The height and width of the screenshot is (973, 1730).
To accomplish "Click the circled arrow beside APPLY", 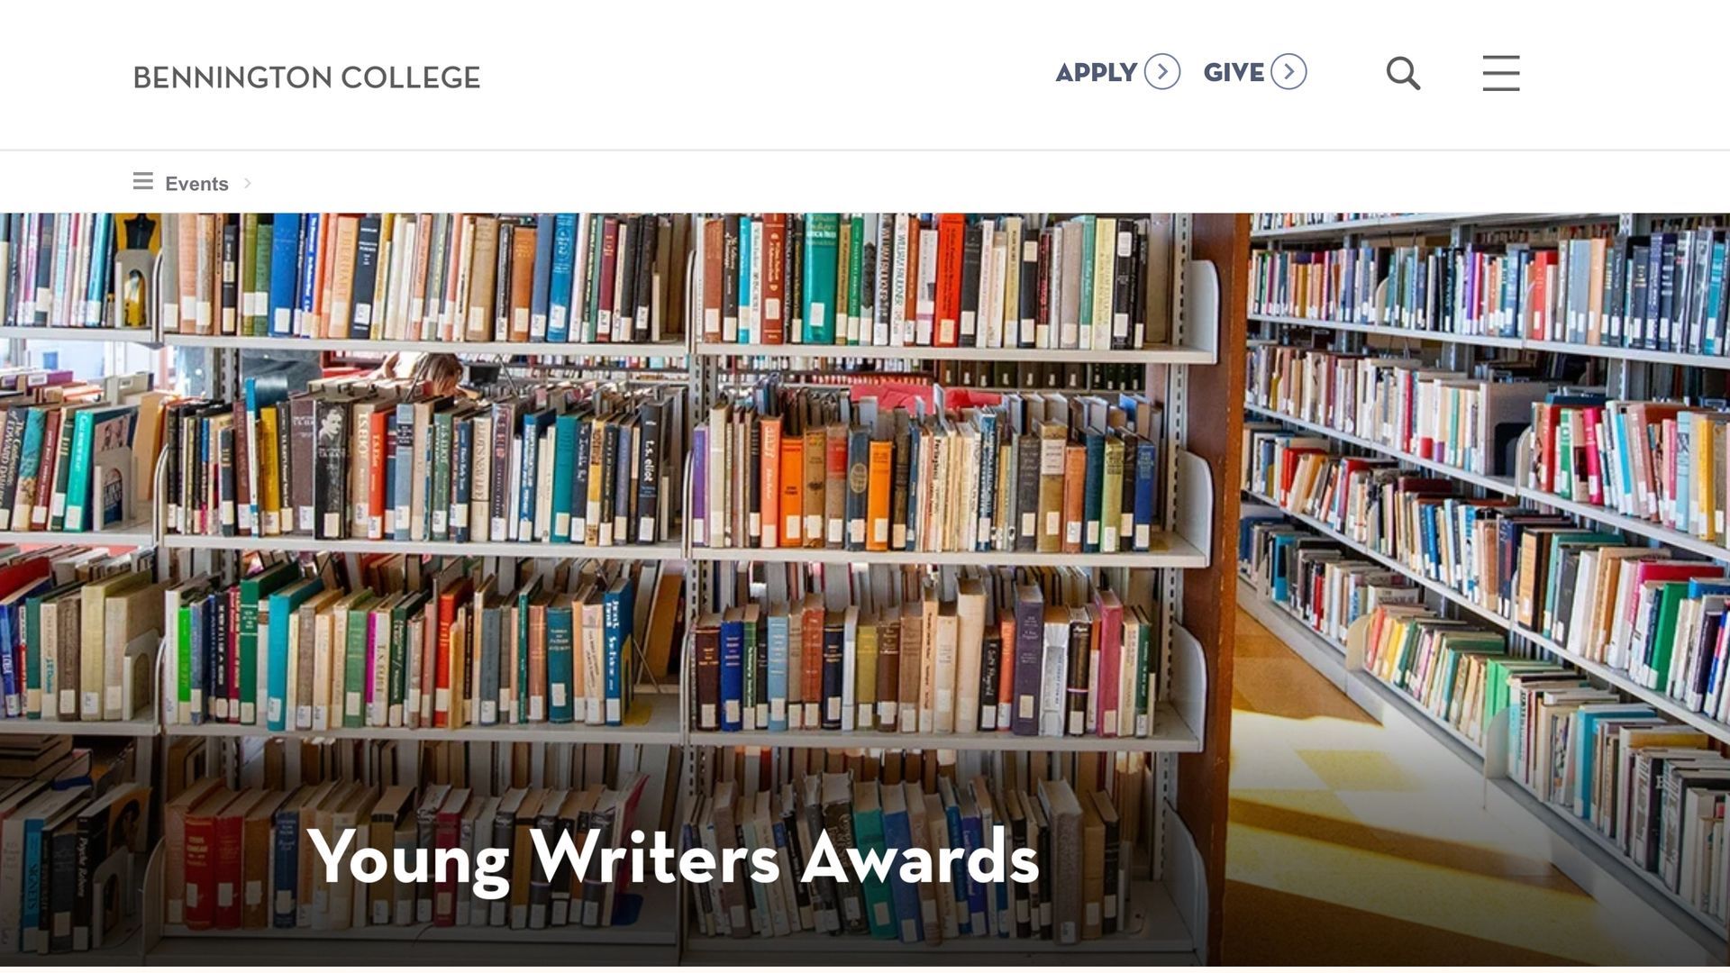I will (1161, 72).
